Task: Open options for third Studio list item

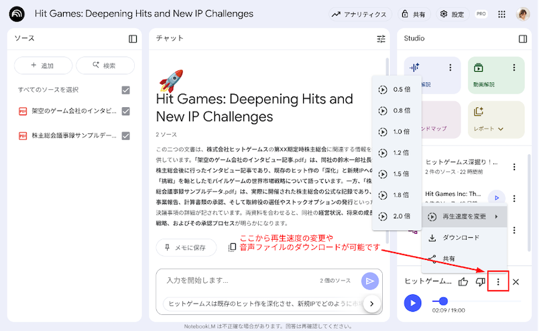Action: coord(514,230)
